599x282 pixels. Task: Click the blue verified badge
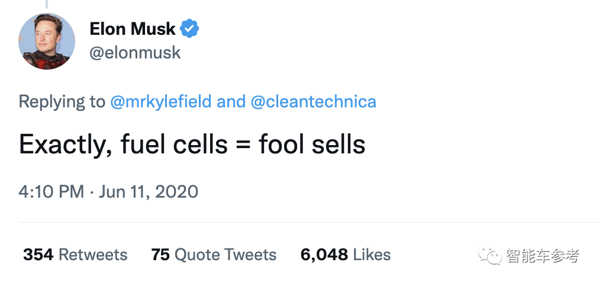click(189, 28)
